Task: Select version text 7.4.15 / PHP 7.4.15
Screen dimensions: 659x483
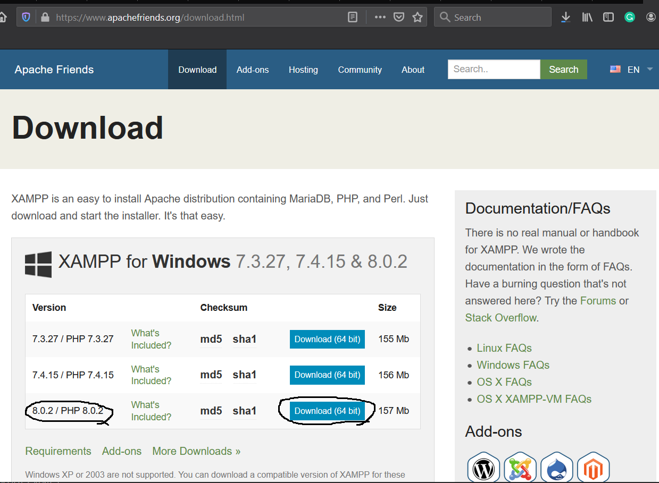Action: [73, 375]
